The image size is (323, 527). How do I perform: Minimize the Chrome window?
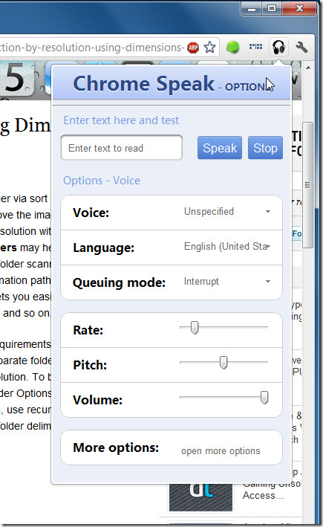click(252, 9)
